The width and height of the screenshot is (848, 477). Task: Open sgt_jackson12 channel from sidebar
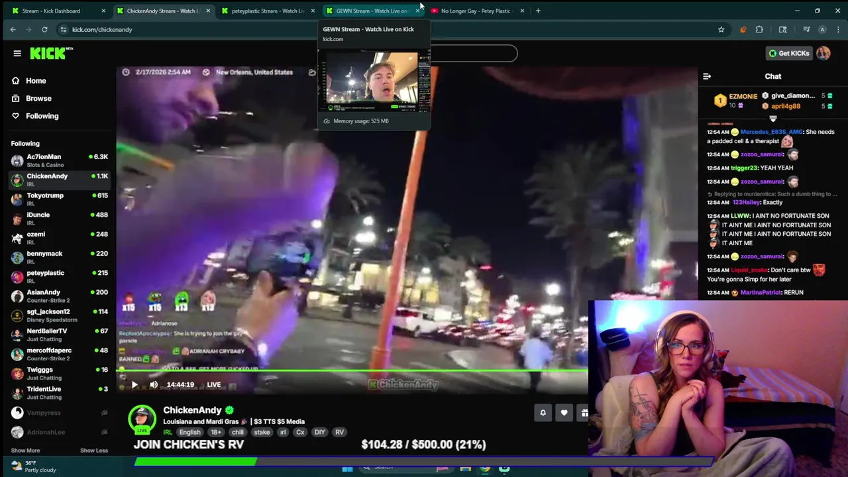pos(59,315)
